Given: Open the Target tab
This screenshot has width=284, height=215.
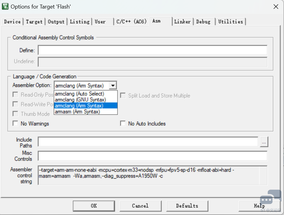Looking at the screenshot, I should tap(34, 22).
